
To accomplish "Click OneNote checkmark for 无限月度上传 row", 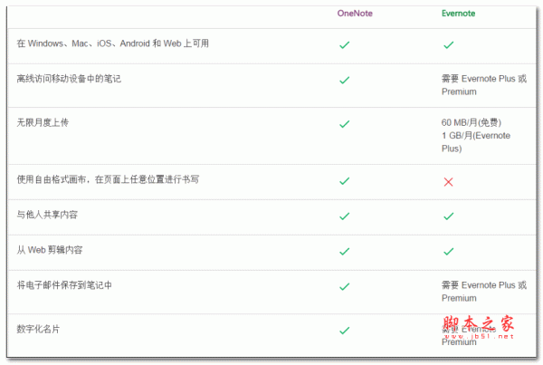I will [x=345, y=124].
